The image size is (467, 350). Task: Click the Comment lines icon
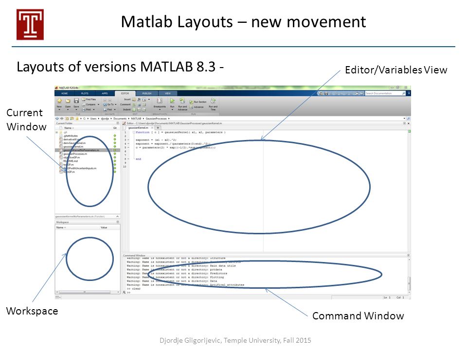tap(134, 105)
